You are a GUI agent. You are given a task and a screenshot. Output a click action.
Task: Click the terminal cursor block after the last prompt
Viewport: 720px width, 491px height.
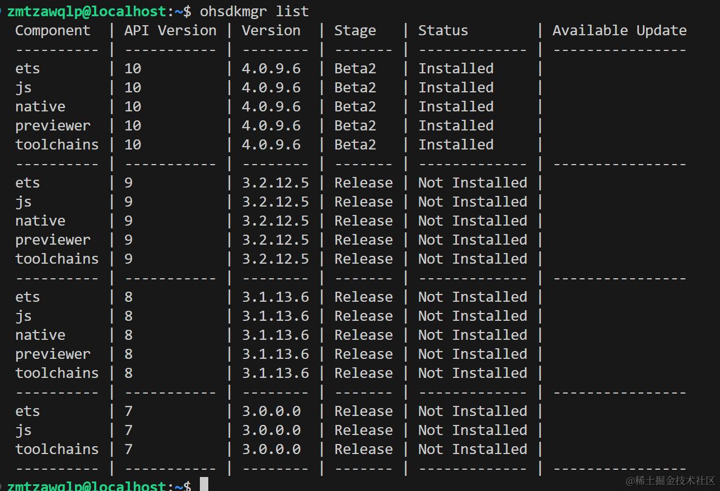tap(204, 484)
